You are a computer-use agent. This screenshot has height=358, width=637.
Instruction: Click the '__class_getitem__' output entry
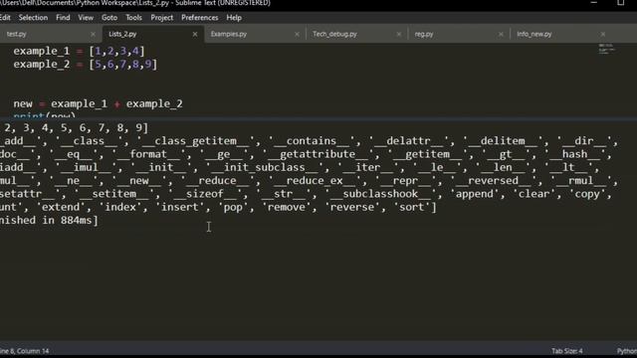pyautogui.click(x=195, y=141)
